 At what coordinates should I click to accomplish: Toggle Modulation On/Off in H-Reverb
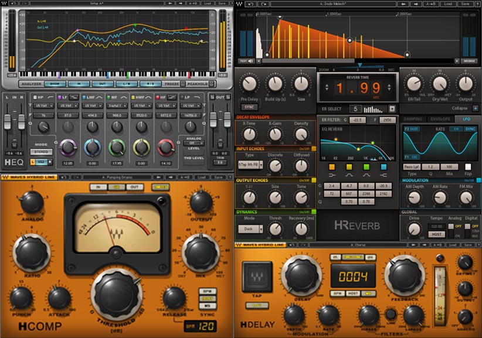pos(478,180)
